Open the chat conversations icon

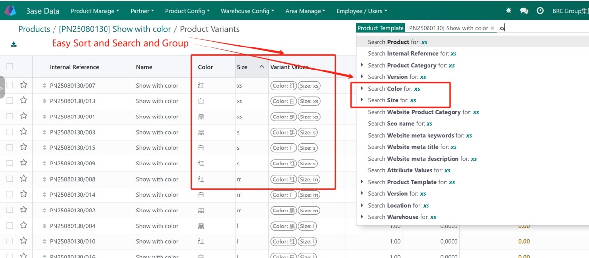tap(524, 11)
